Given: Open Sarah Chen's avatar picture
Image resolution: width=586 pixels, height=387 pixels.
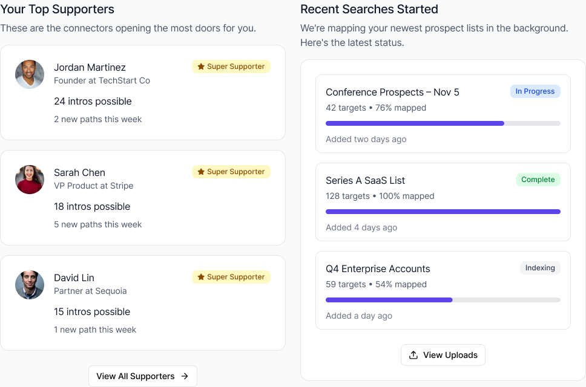Looking at the screenshot, I should coord(30,180).
